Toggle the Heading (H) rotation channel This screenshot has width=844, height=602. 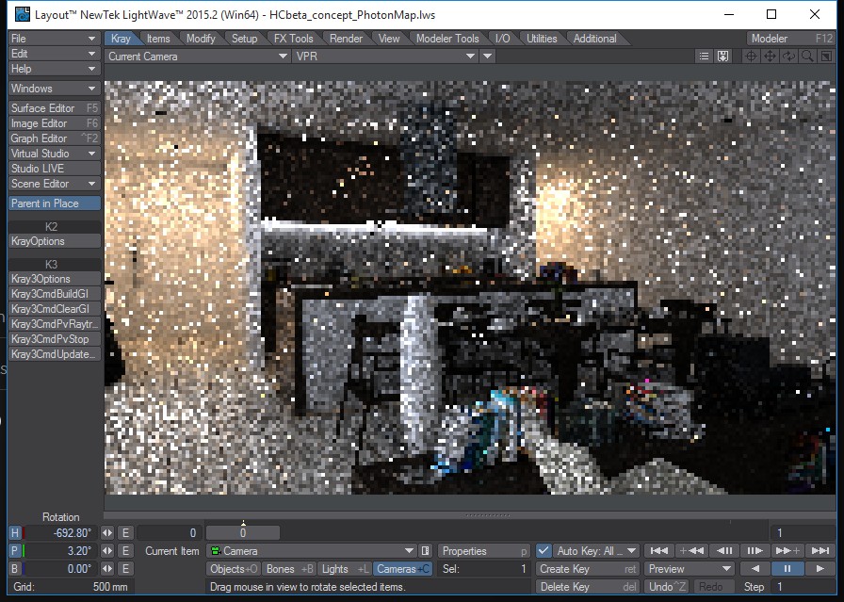tap(14, 533)
